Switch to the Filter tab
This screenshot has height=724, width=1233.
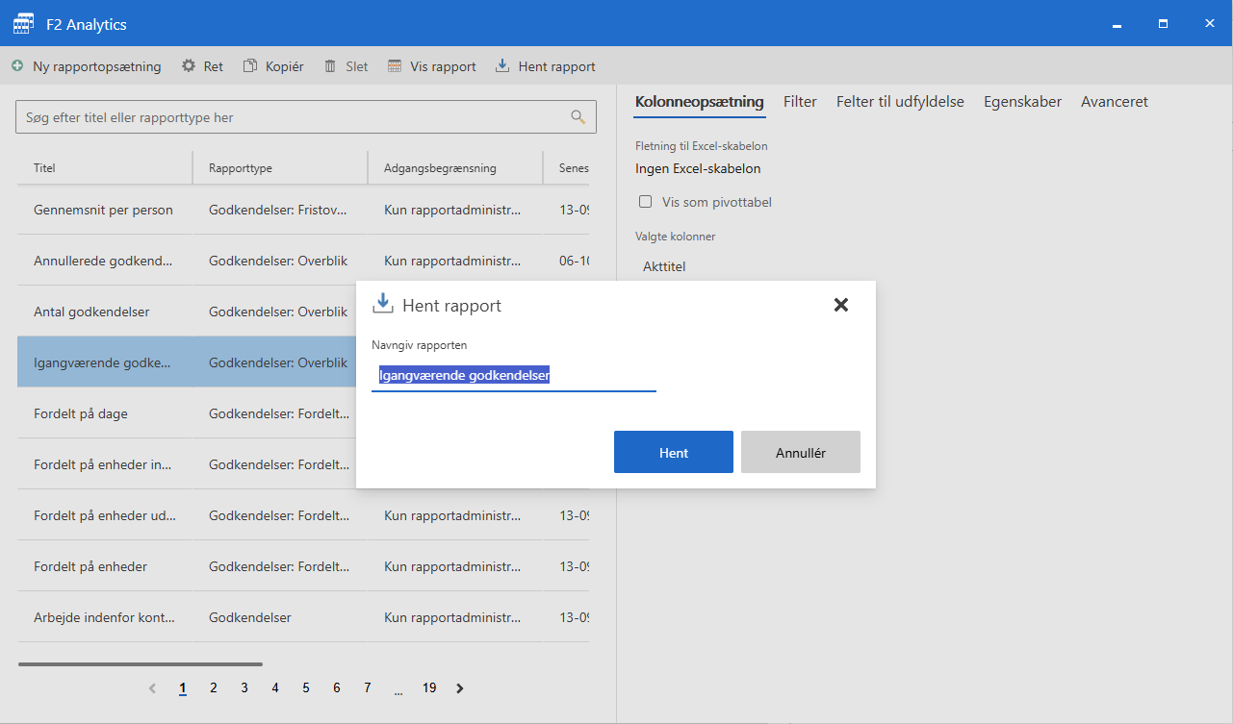[800, 102]
